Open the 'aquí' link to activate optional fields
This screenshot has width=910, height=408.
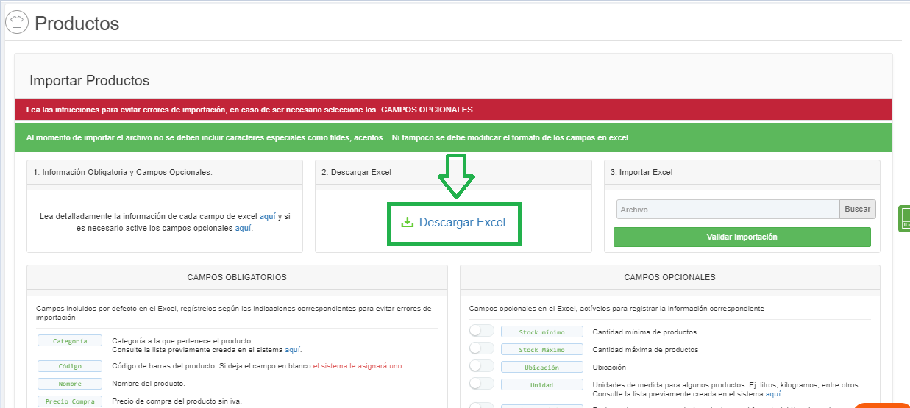point(243,229)
